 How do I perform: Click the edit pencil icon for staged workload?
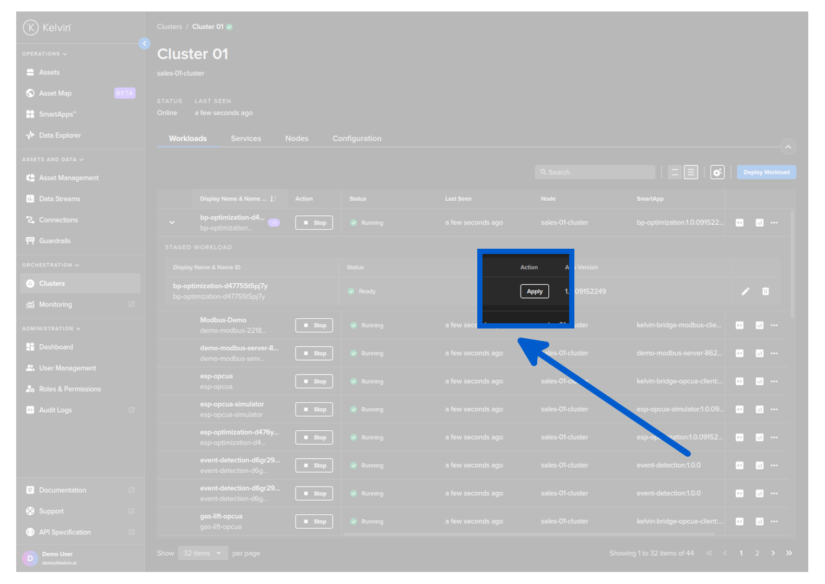(745, 291)
